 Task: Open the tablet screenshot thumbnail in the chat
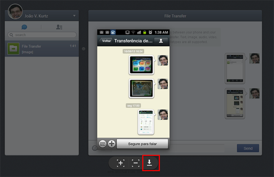[141, 65]
